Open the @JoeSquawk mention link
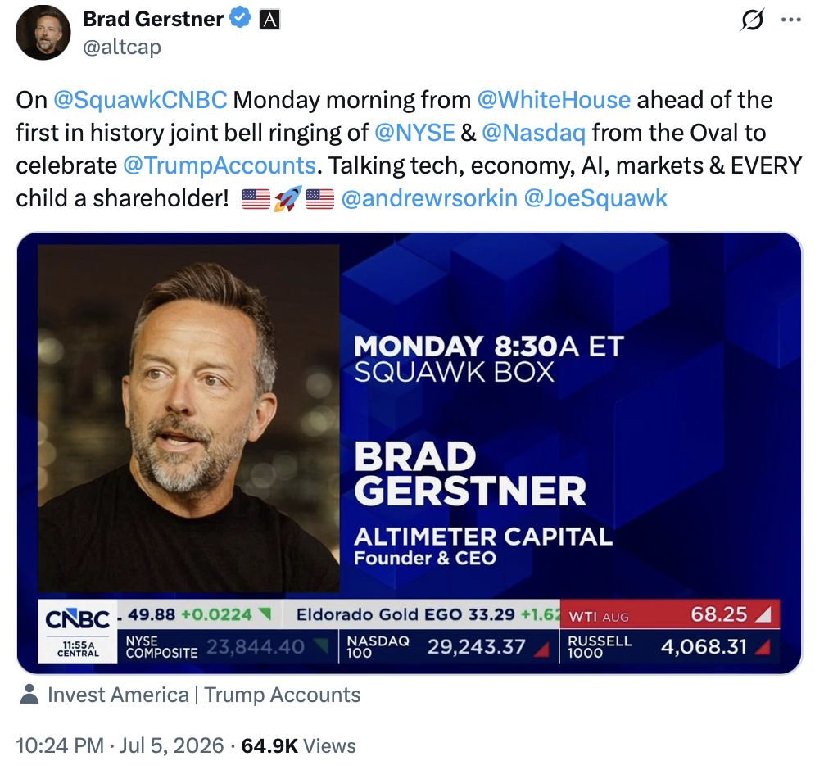824x770 pixels. pos(596,198)
